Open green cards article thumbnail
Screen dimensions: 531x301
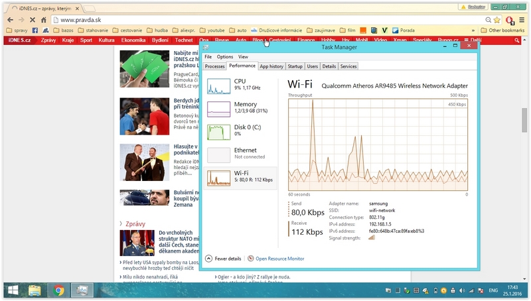pyautogui.click(x=145, y=69)
